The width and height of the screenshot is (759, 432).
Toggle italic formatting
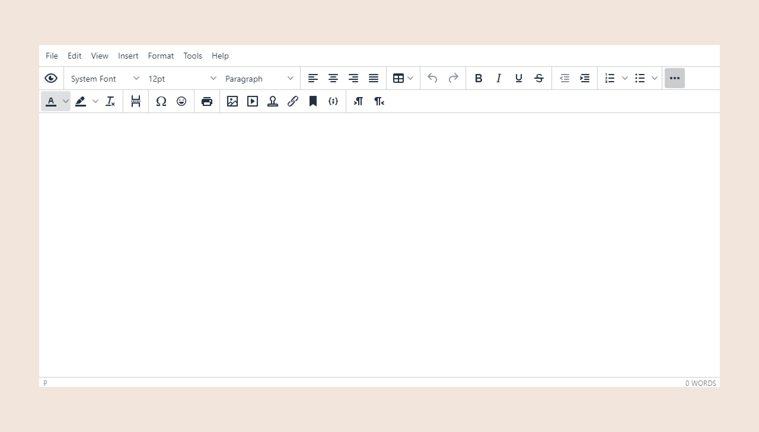point(499,78)
